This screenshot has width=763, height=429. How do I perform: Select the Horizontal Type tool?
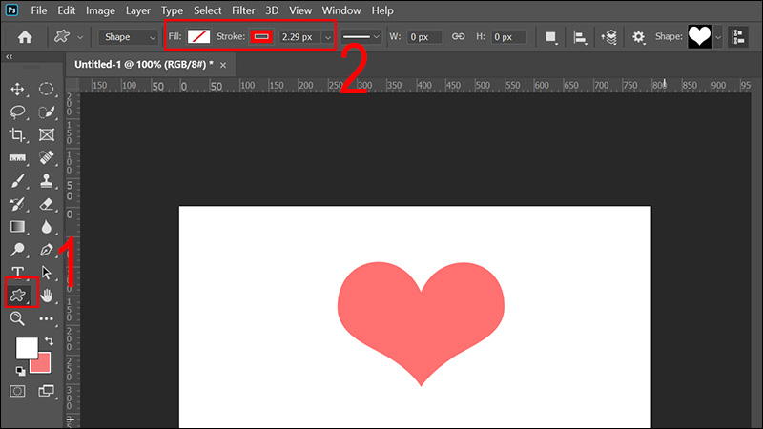click(17, 273)
